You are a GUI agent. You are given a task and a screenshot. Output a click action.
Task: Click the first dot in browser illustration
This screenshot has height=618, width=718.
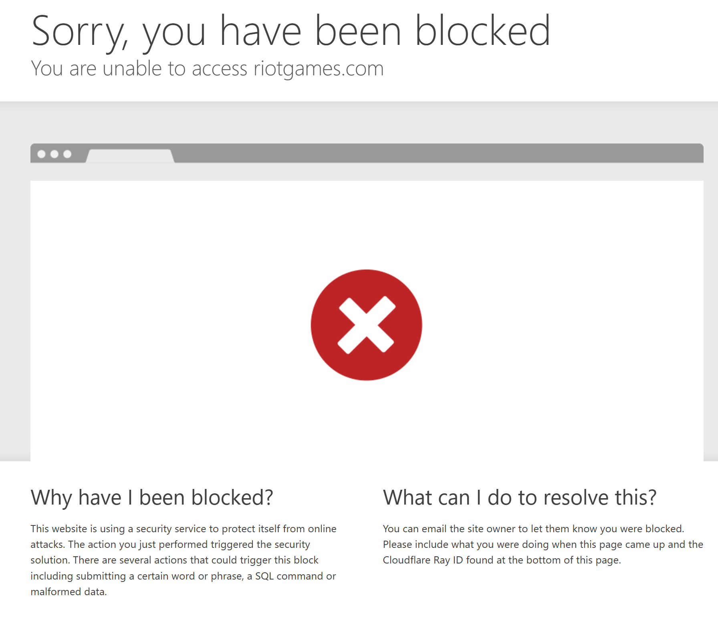coord(41,154)
